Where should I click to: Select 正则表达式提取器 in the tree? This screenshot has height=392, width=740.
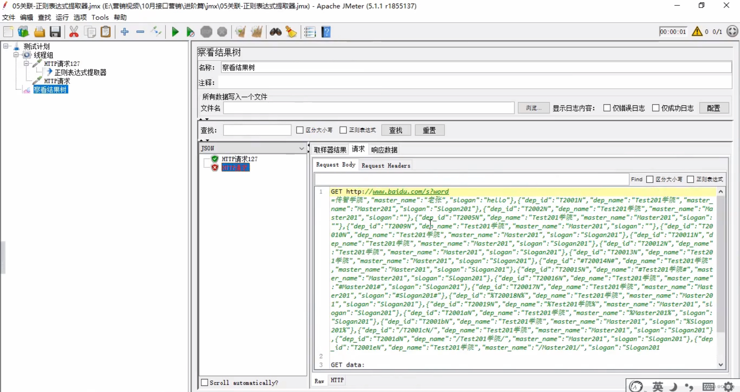[80, 72]
